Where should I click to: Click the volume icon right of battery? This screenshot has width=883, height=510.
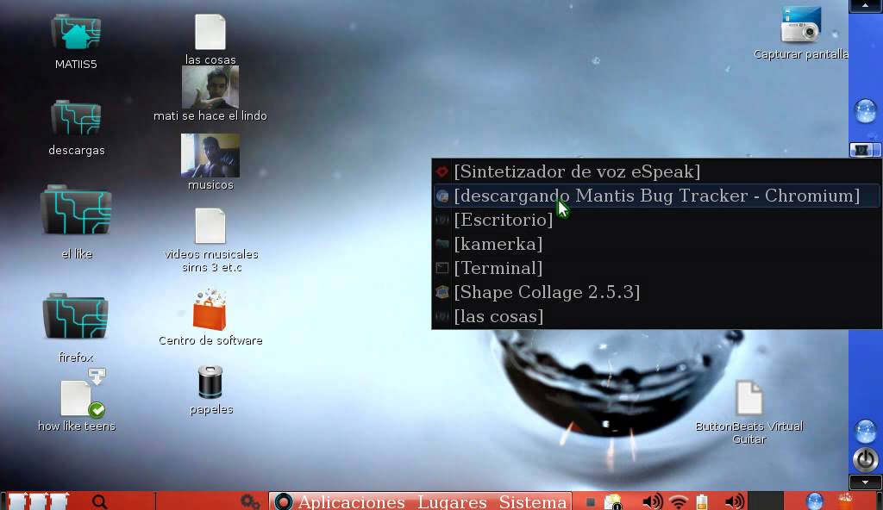pos(734,501)
